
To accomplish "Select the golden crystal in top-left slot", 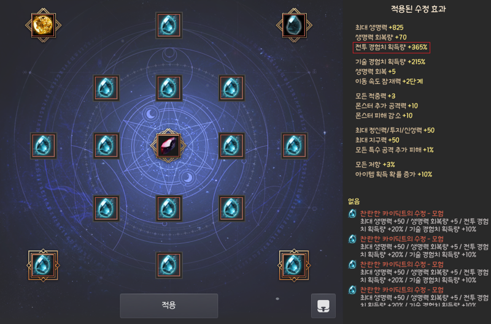I will (x=43, y=25).
